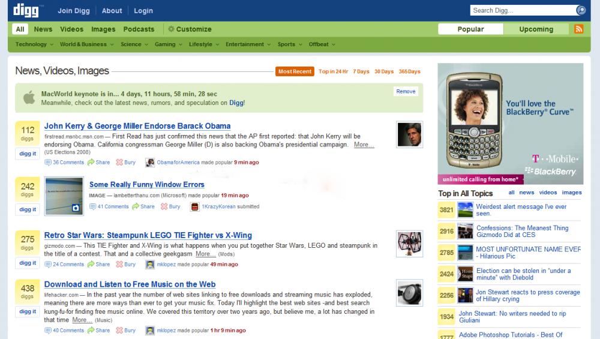Click Bury icon on Star Wars LEGO story
This screenshot has height=339, width=600.
point(119,265)
